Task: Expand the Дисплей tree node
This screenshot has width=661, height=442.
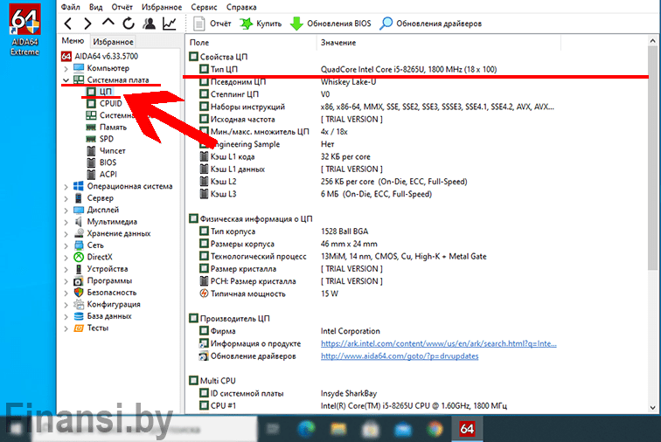Action: (x=66, y=210)
